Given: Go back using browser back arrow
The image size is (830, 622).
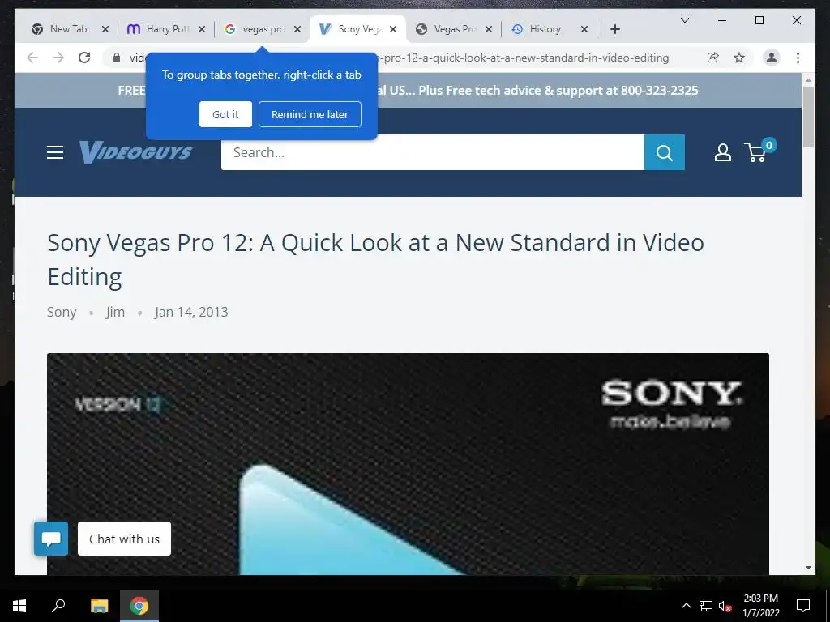Looking at the screenshot, I should (x=32, y=58).
